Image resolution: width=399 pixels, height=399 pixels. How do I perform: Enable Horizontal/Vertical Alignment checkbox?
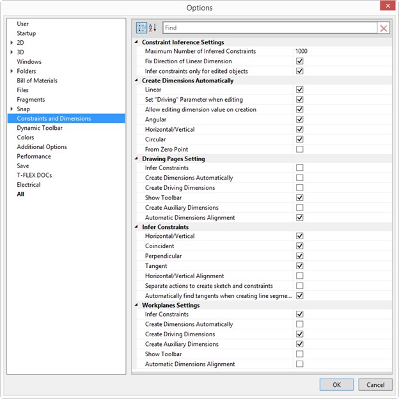[299, 276]
